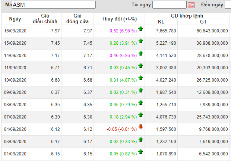Click the green up arrow for 11/09/2020
Viewport: 231px width, 161px height.
click(141, 66)
